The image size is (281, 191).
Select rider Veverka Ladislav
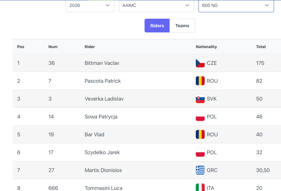pyautogui.click(x=104, y=99)
